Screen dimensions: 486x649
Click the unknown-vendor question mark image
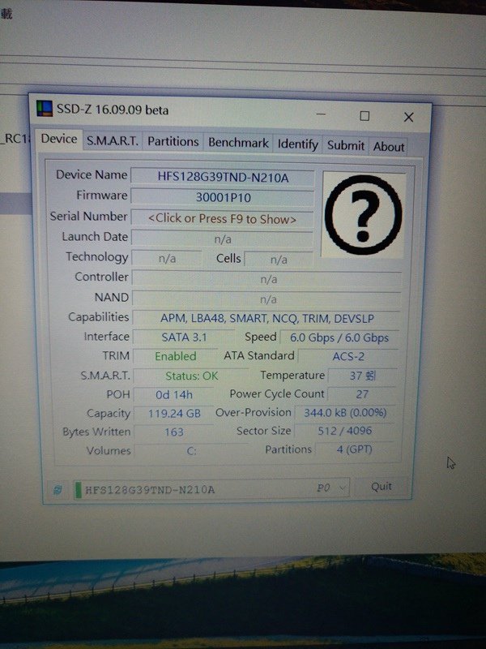click(x=363, y=214)
